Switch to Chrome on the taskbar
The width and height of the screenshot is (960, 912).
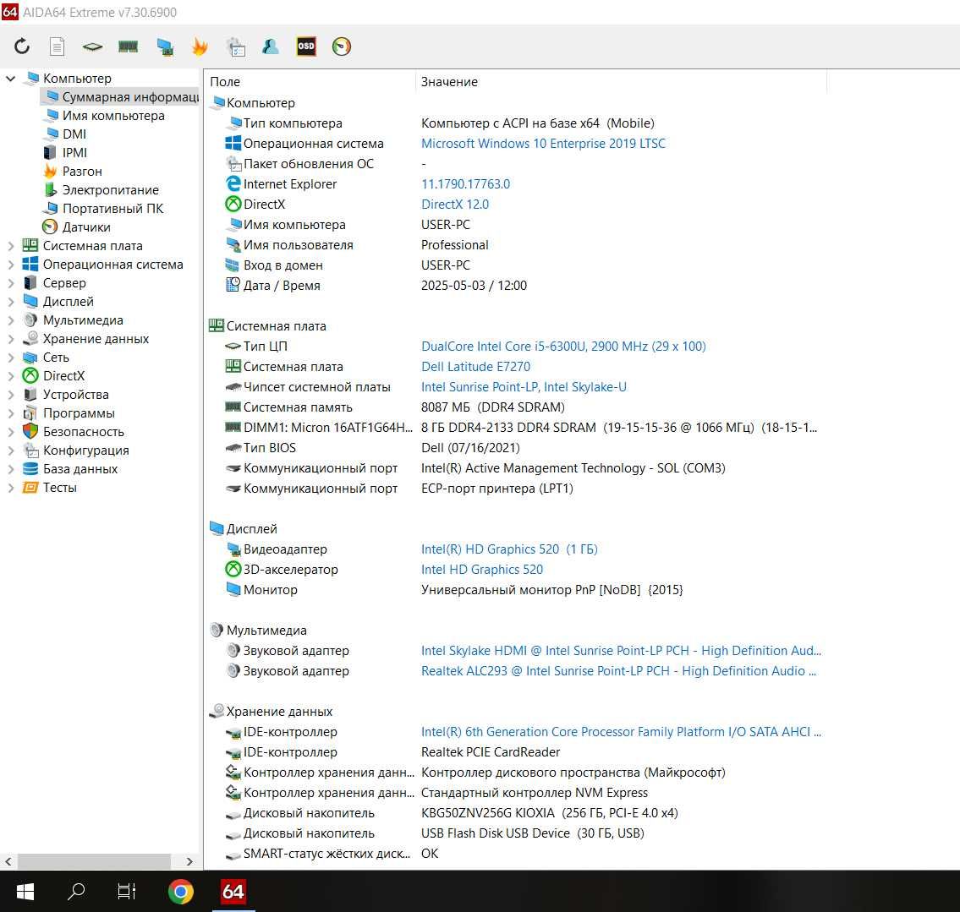[181, 892]
